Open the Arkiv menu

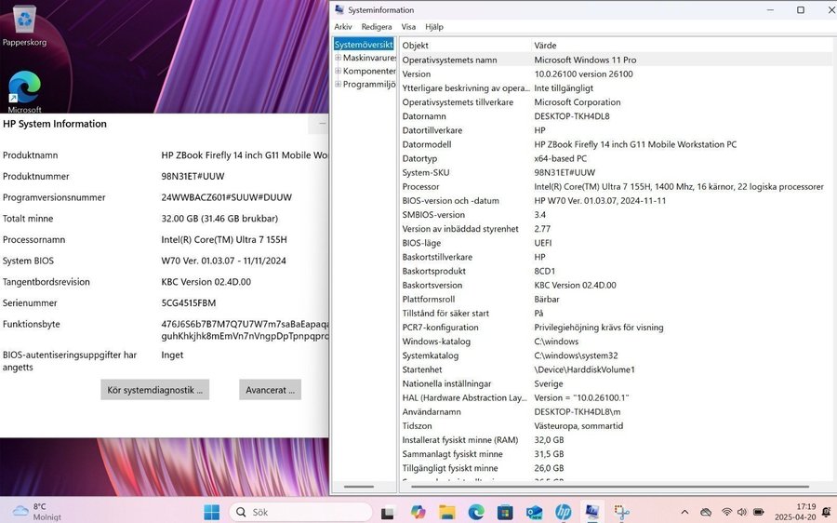tap(342, 27)
